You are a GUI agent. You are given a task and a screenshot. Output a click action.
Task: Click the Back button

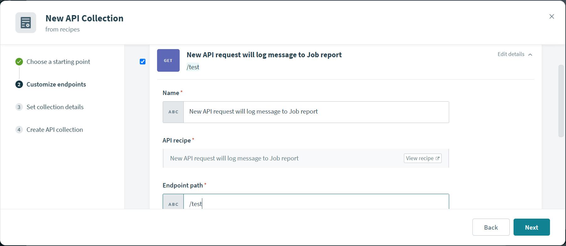click(x=491, y=227)
